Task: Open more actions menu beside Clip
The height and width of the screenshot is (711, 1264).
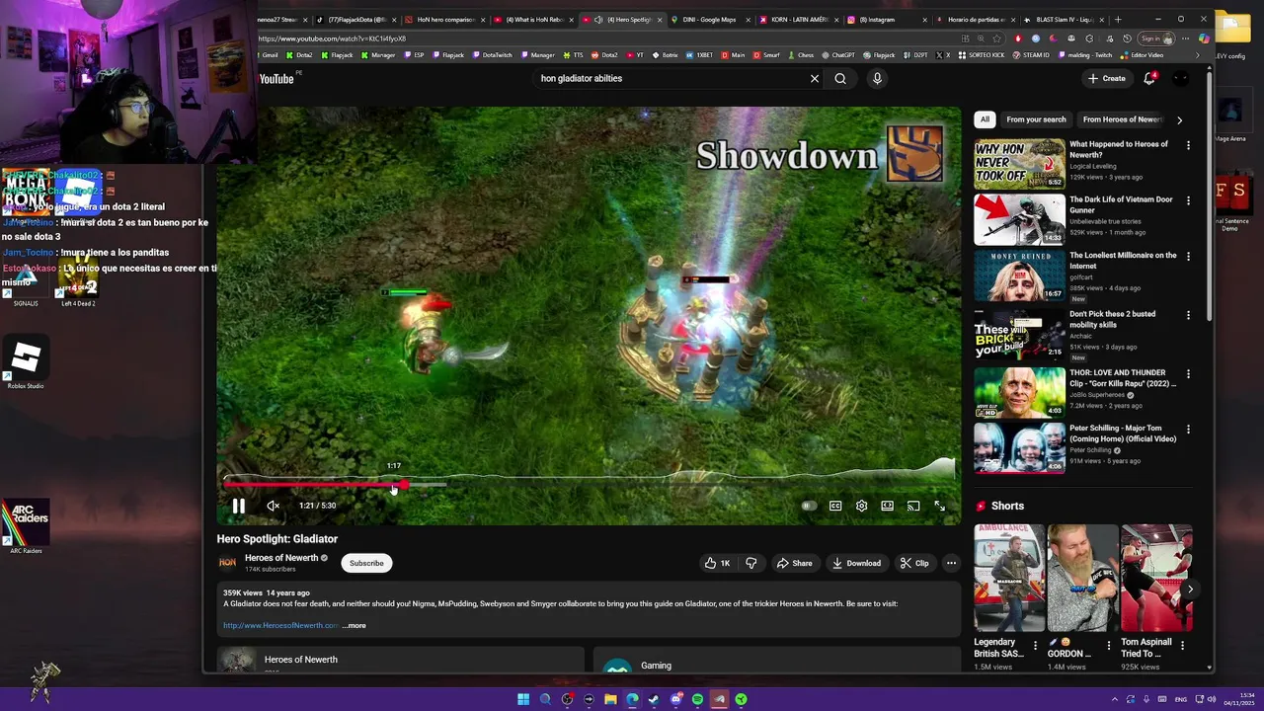Action: pos(951,563)
